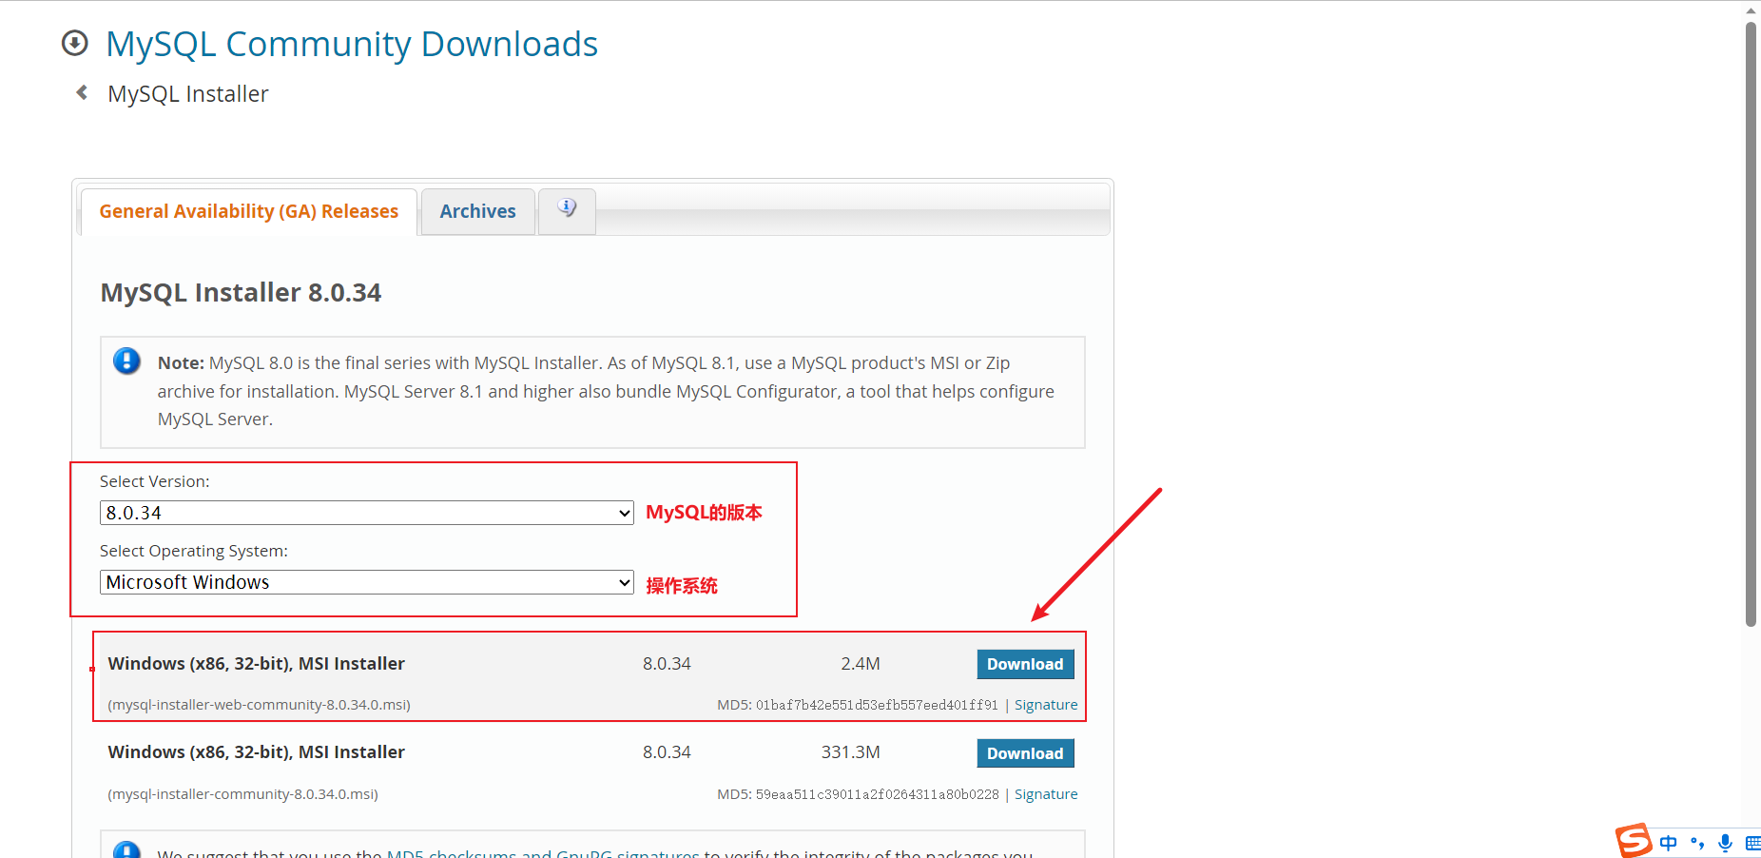Click the download circle icon beside page title
The width and height of the screenshot is (1761, 858).
click(74, 44)
